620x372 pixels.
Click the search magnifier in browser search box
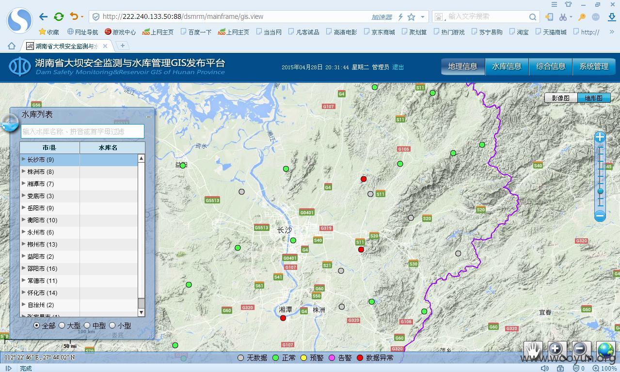pyautogui.click(x=532, y=17)
